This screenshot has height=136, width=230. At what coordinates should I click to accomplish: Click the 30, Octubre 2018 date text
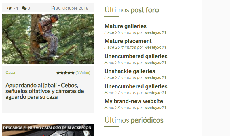click(x=72, y=8)
